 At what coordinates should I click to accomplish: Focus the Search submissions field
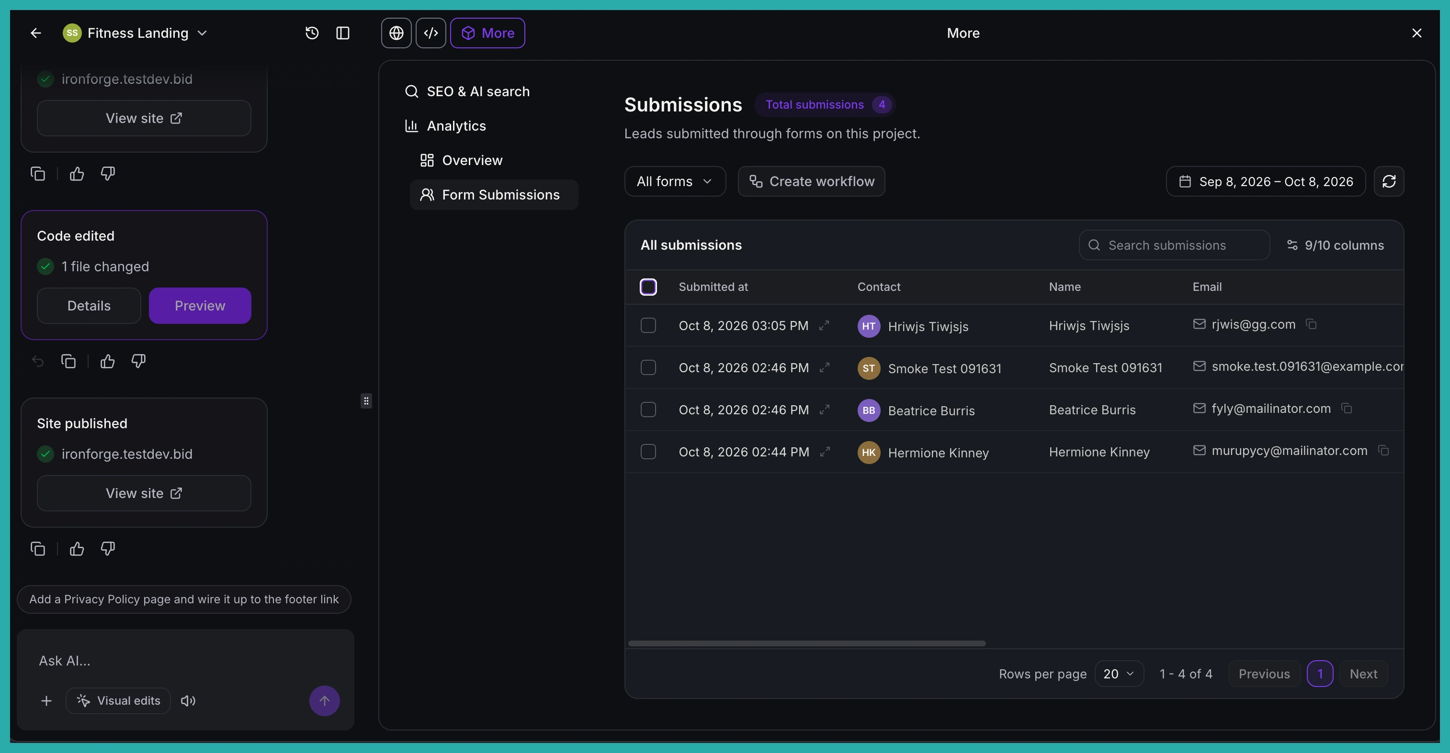[1174, 245]
